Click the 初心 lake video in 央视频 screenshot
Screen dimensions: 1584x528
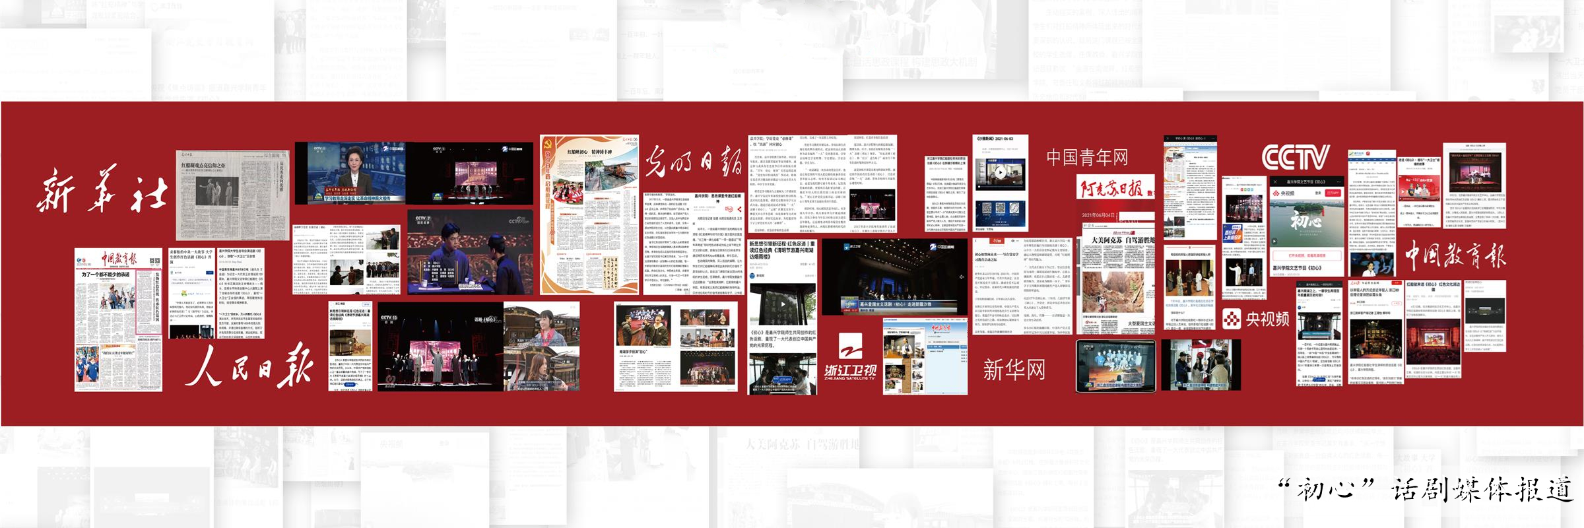(1306, 222)
